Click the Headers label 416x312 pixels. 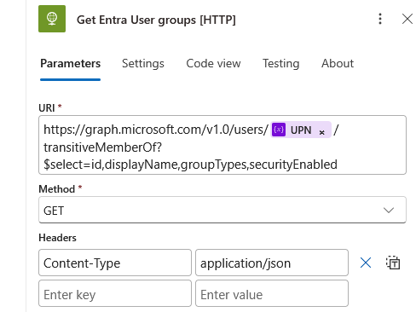click(x=57, y=238)
